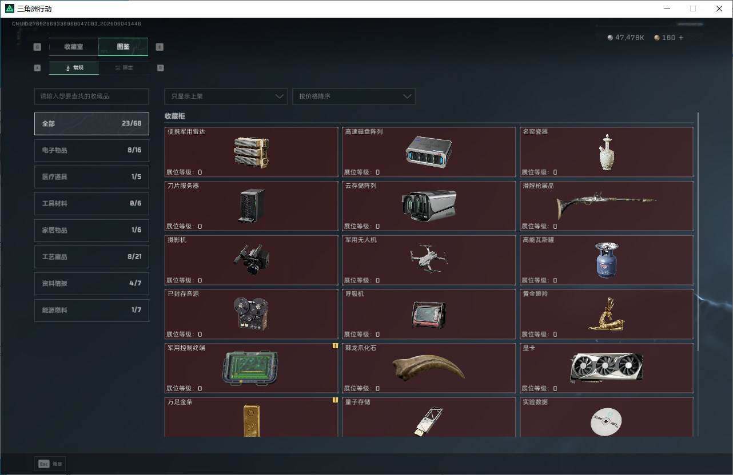Open the 按价格降序 sort dropdown
The width and height of the screenshot is (733, 475).
click(x=354, y=96)
